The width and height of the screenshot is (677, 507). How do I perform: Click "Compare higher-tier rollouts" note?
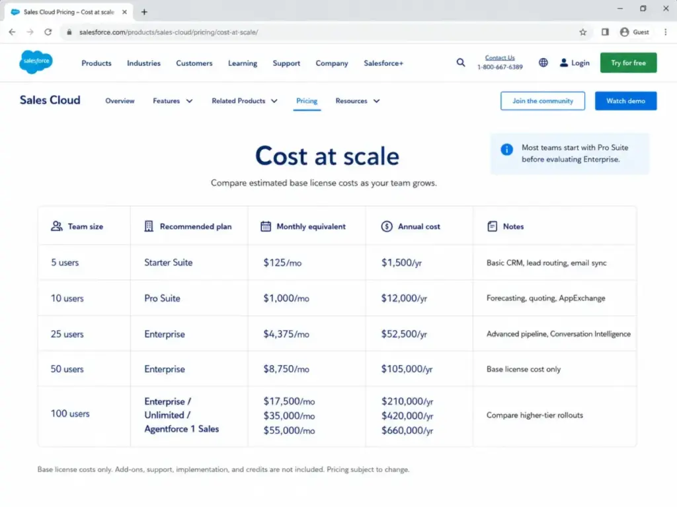[534, 415]
